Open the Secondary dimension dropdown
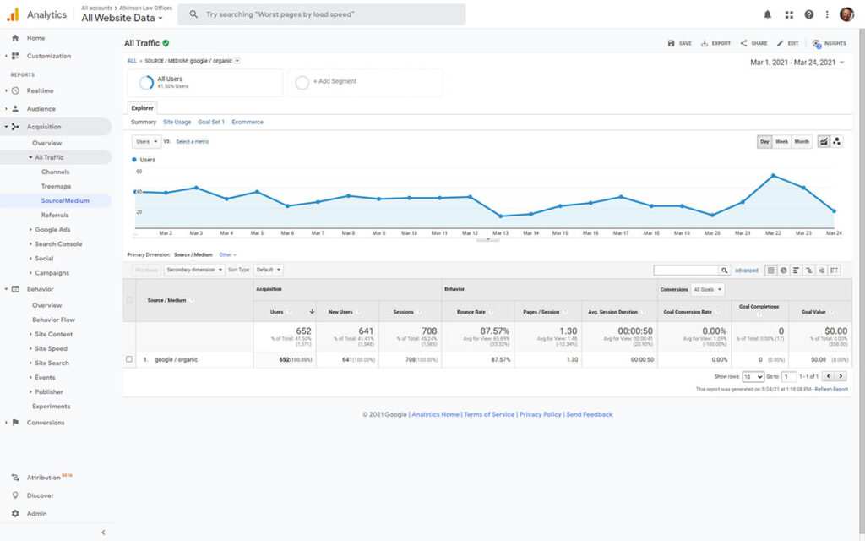 [x=194, y=270]
